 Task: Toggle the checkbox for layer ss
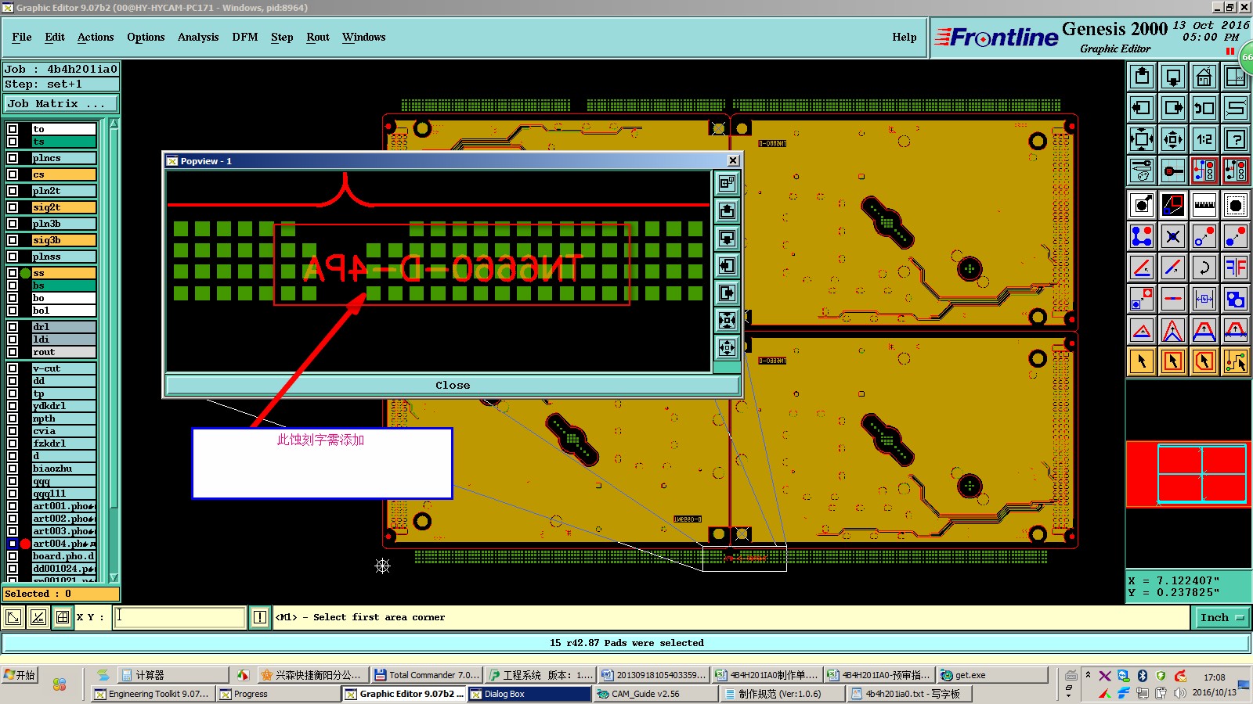click(13, 273)
